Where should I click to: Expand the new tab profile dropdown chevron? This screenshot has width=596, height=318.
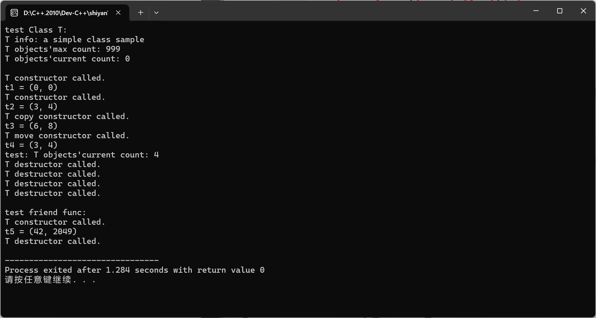click(x=156, y=13)
